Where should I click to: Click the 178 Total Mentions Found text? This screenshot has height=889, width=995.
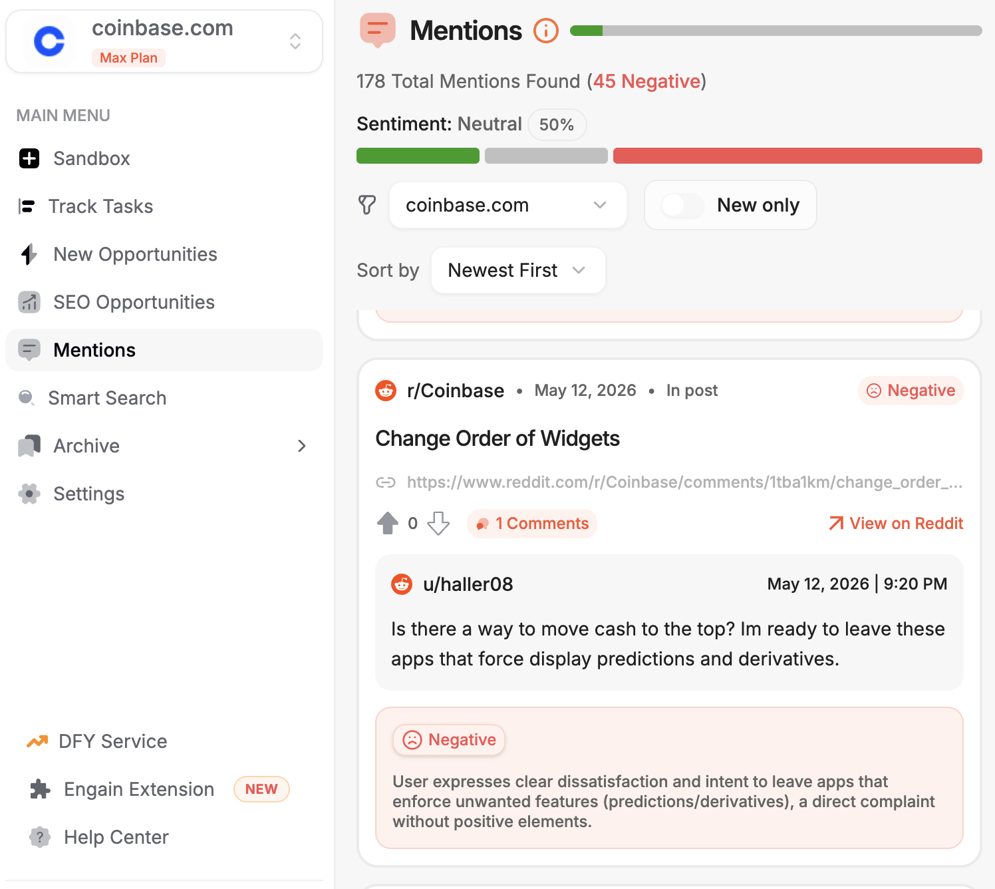(468, 81)
